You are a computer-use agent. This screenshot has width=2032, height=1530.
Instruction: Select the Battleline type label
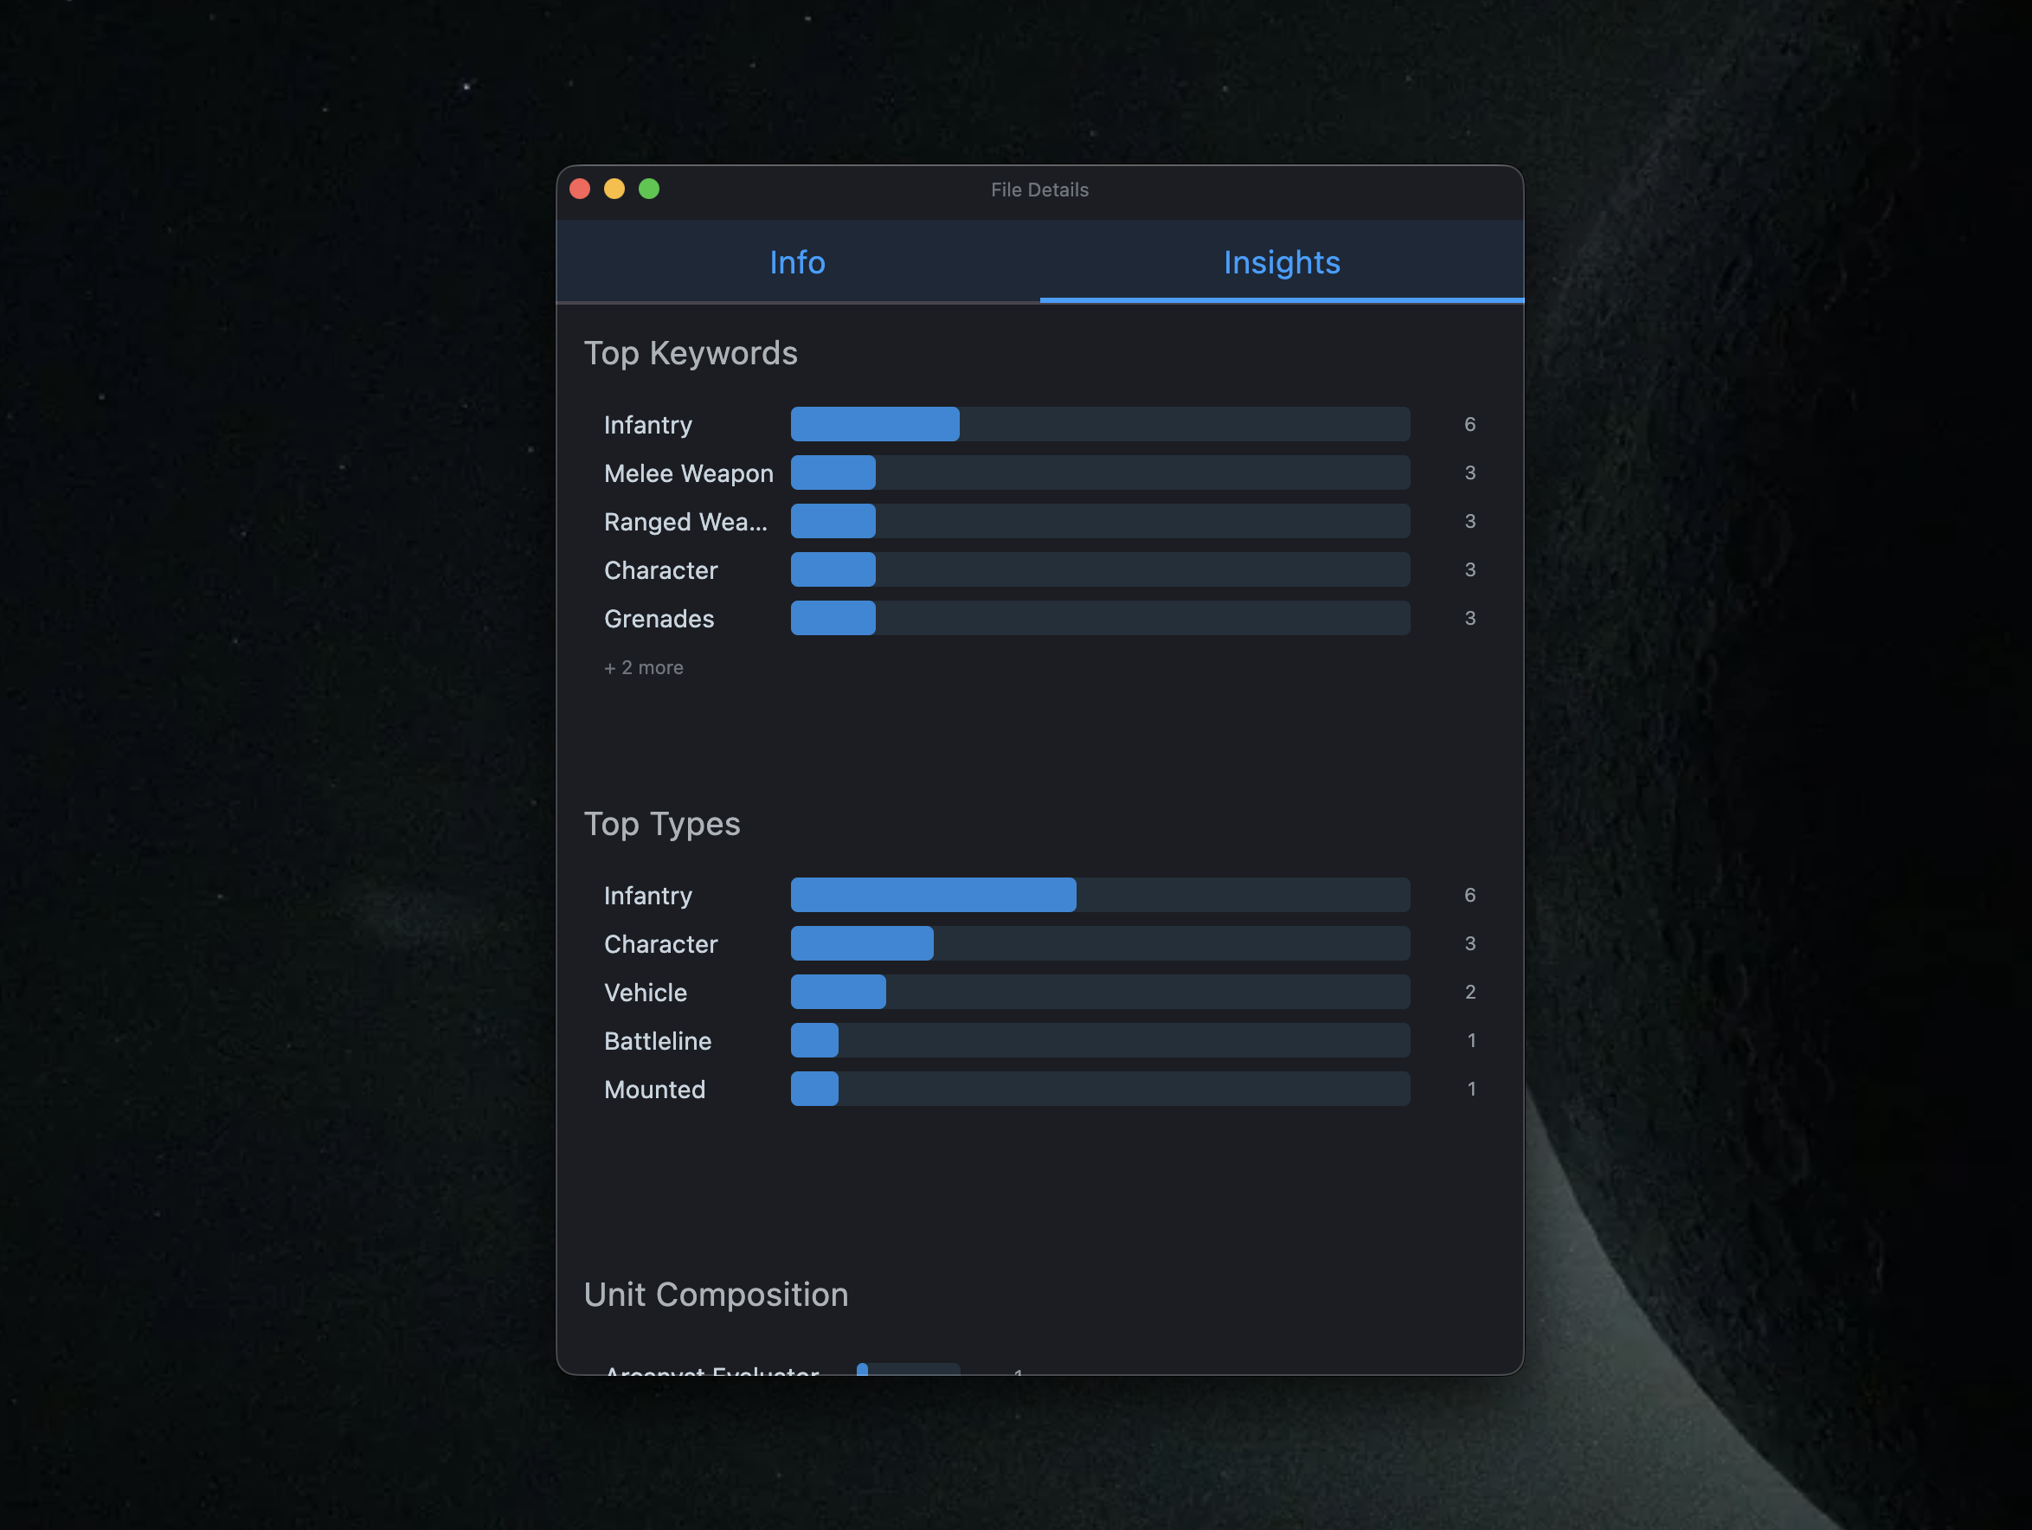point(657,1040)
